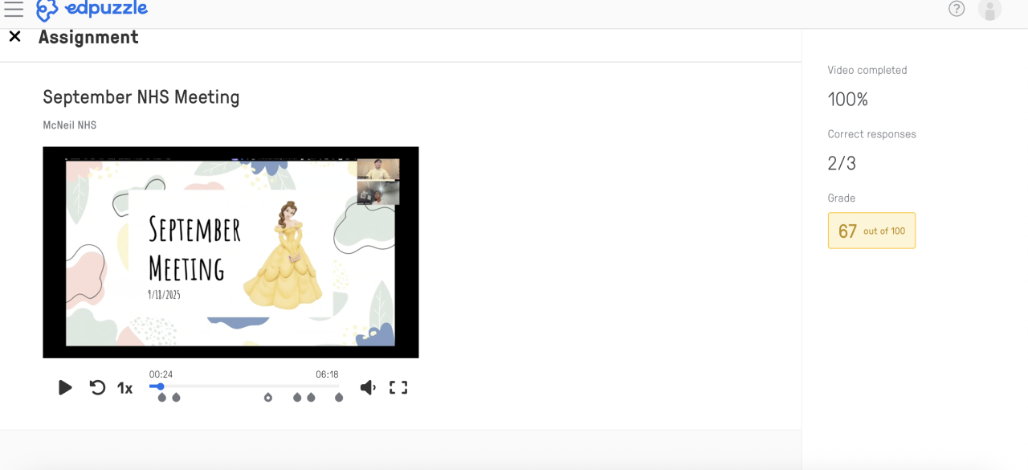Screen dimensions: 1028x470
Task: Click the September NHS Meeting title
Action: tap(141, 97)
